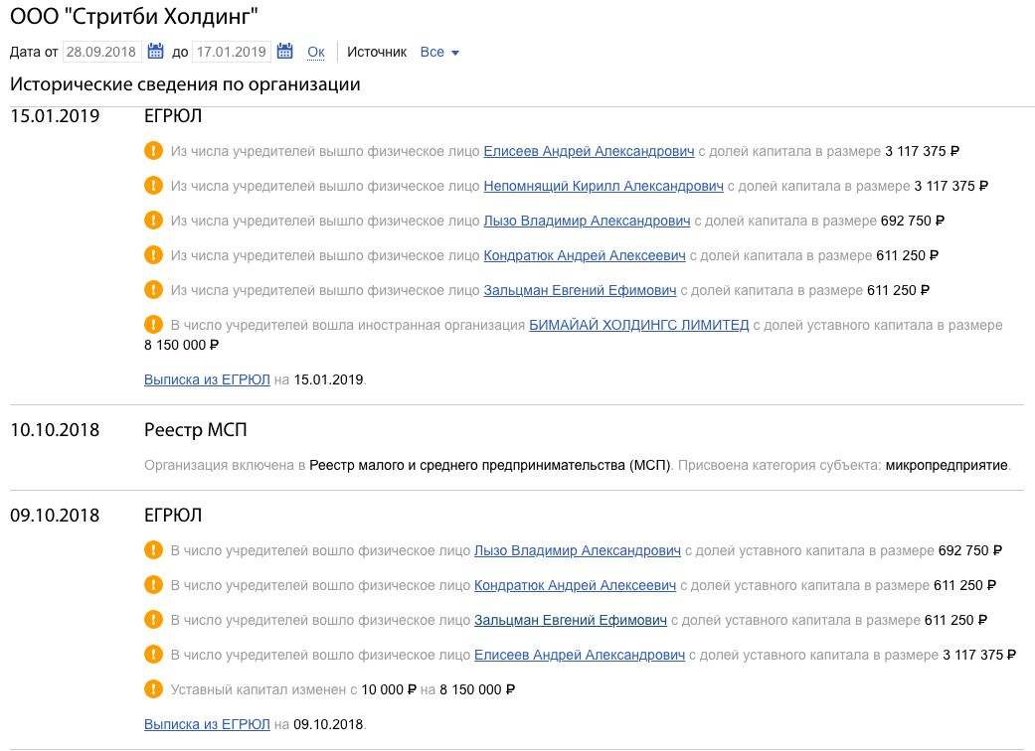
Task: Open the calendar picker for the end date
Action: (284, 51)
